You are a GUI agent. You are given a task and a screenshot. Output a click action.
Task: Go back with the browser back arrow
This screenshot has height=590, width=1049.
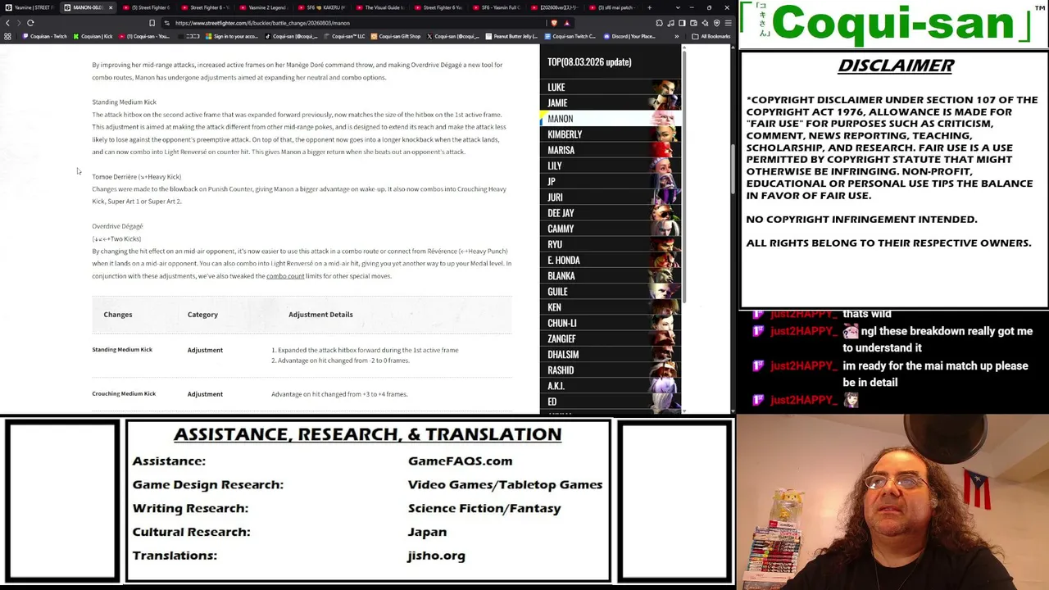point(9,23)
